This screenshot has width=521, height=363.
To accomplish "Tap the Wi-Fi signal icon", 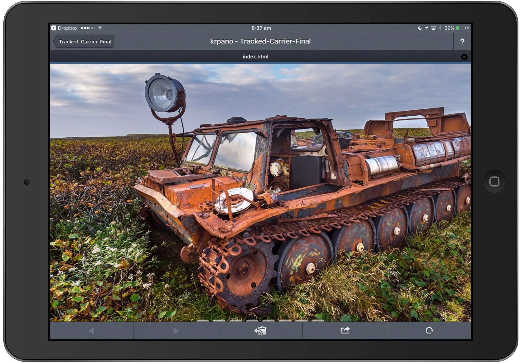I will 100,28.
